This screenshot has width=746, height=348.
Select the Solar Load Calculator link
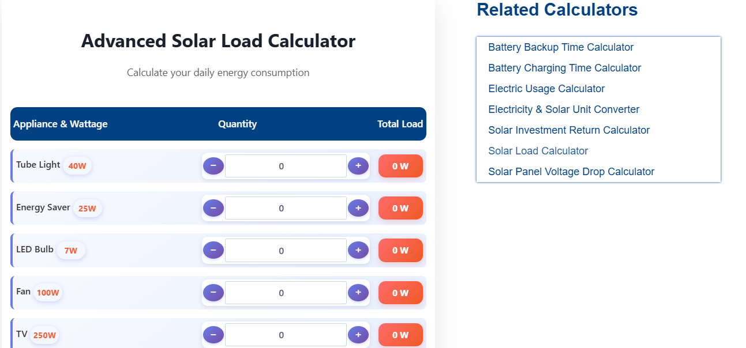point(538,150)
